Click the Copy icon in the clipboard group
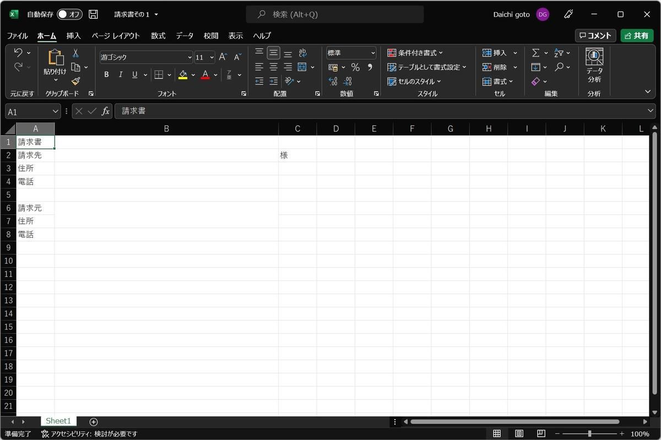Screen dimensions: 661x440 [76, 67]
